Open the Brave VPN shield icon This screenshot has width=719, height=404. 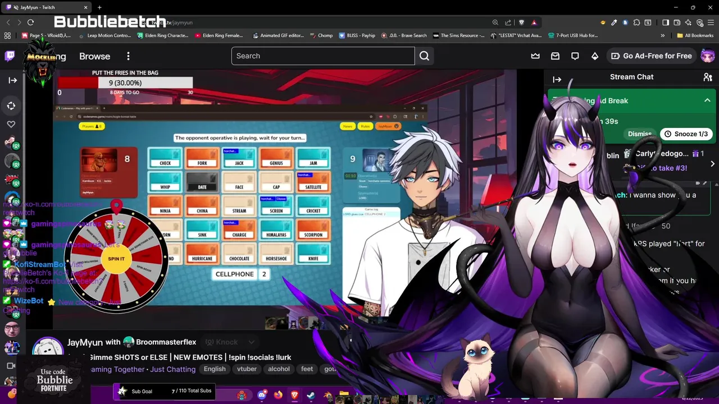700,22
